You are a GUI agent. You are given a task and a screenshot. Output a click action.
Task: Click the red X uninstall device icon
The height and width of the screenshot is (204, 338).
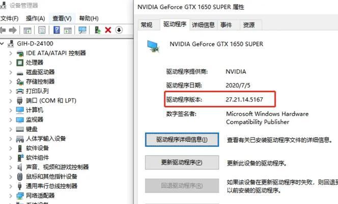(x=108, y=30)
